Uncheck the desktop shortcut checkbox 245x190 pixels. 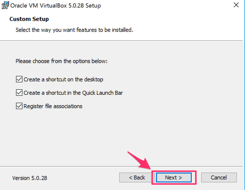pyautogui.click(x=19, y=79)
